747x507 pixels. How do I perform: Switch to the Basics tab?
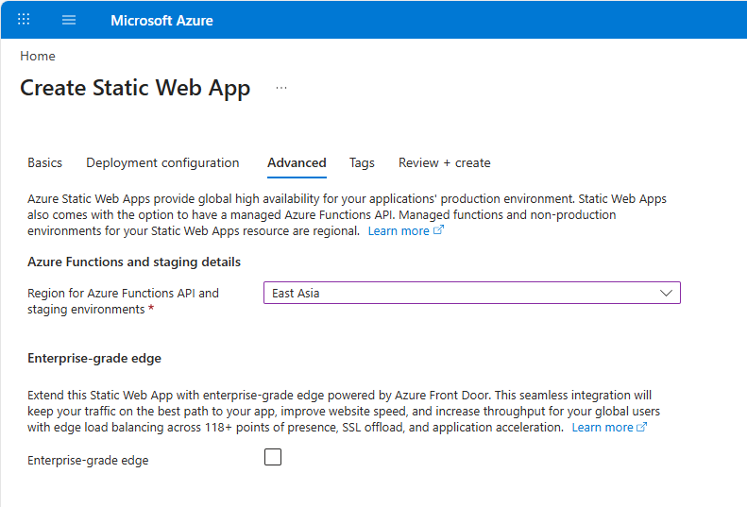coord(44,163)
